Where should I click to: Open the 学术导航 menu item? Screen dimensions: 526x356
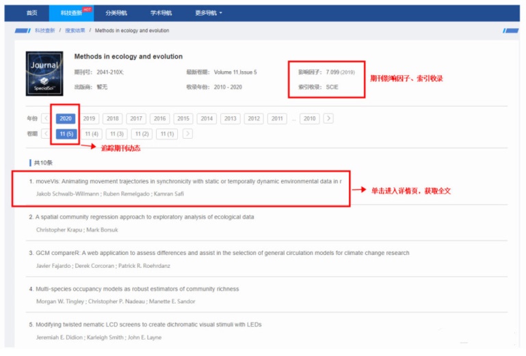(161, 13)
